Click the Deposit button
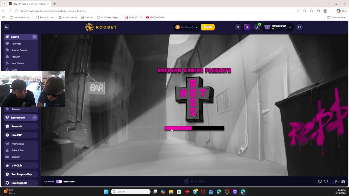 coord(207,27)
